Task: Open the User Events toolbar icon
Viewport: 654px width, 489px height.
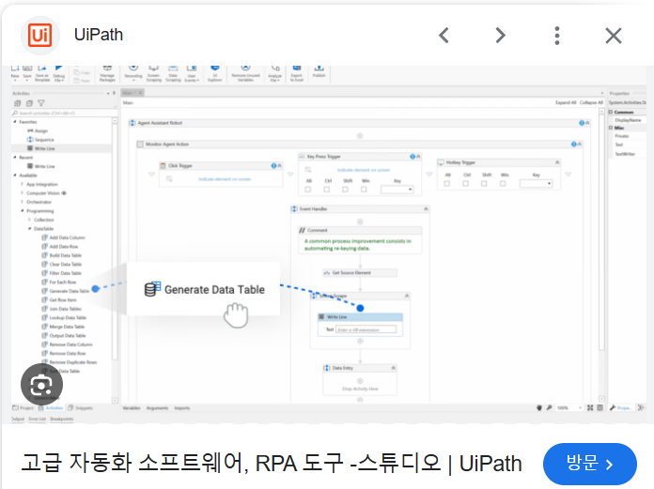Action: (192, 74)
